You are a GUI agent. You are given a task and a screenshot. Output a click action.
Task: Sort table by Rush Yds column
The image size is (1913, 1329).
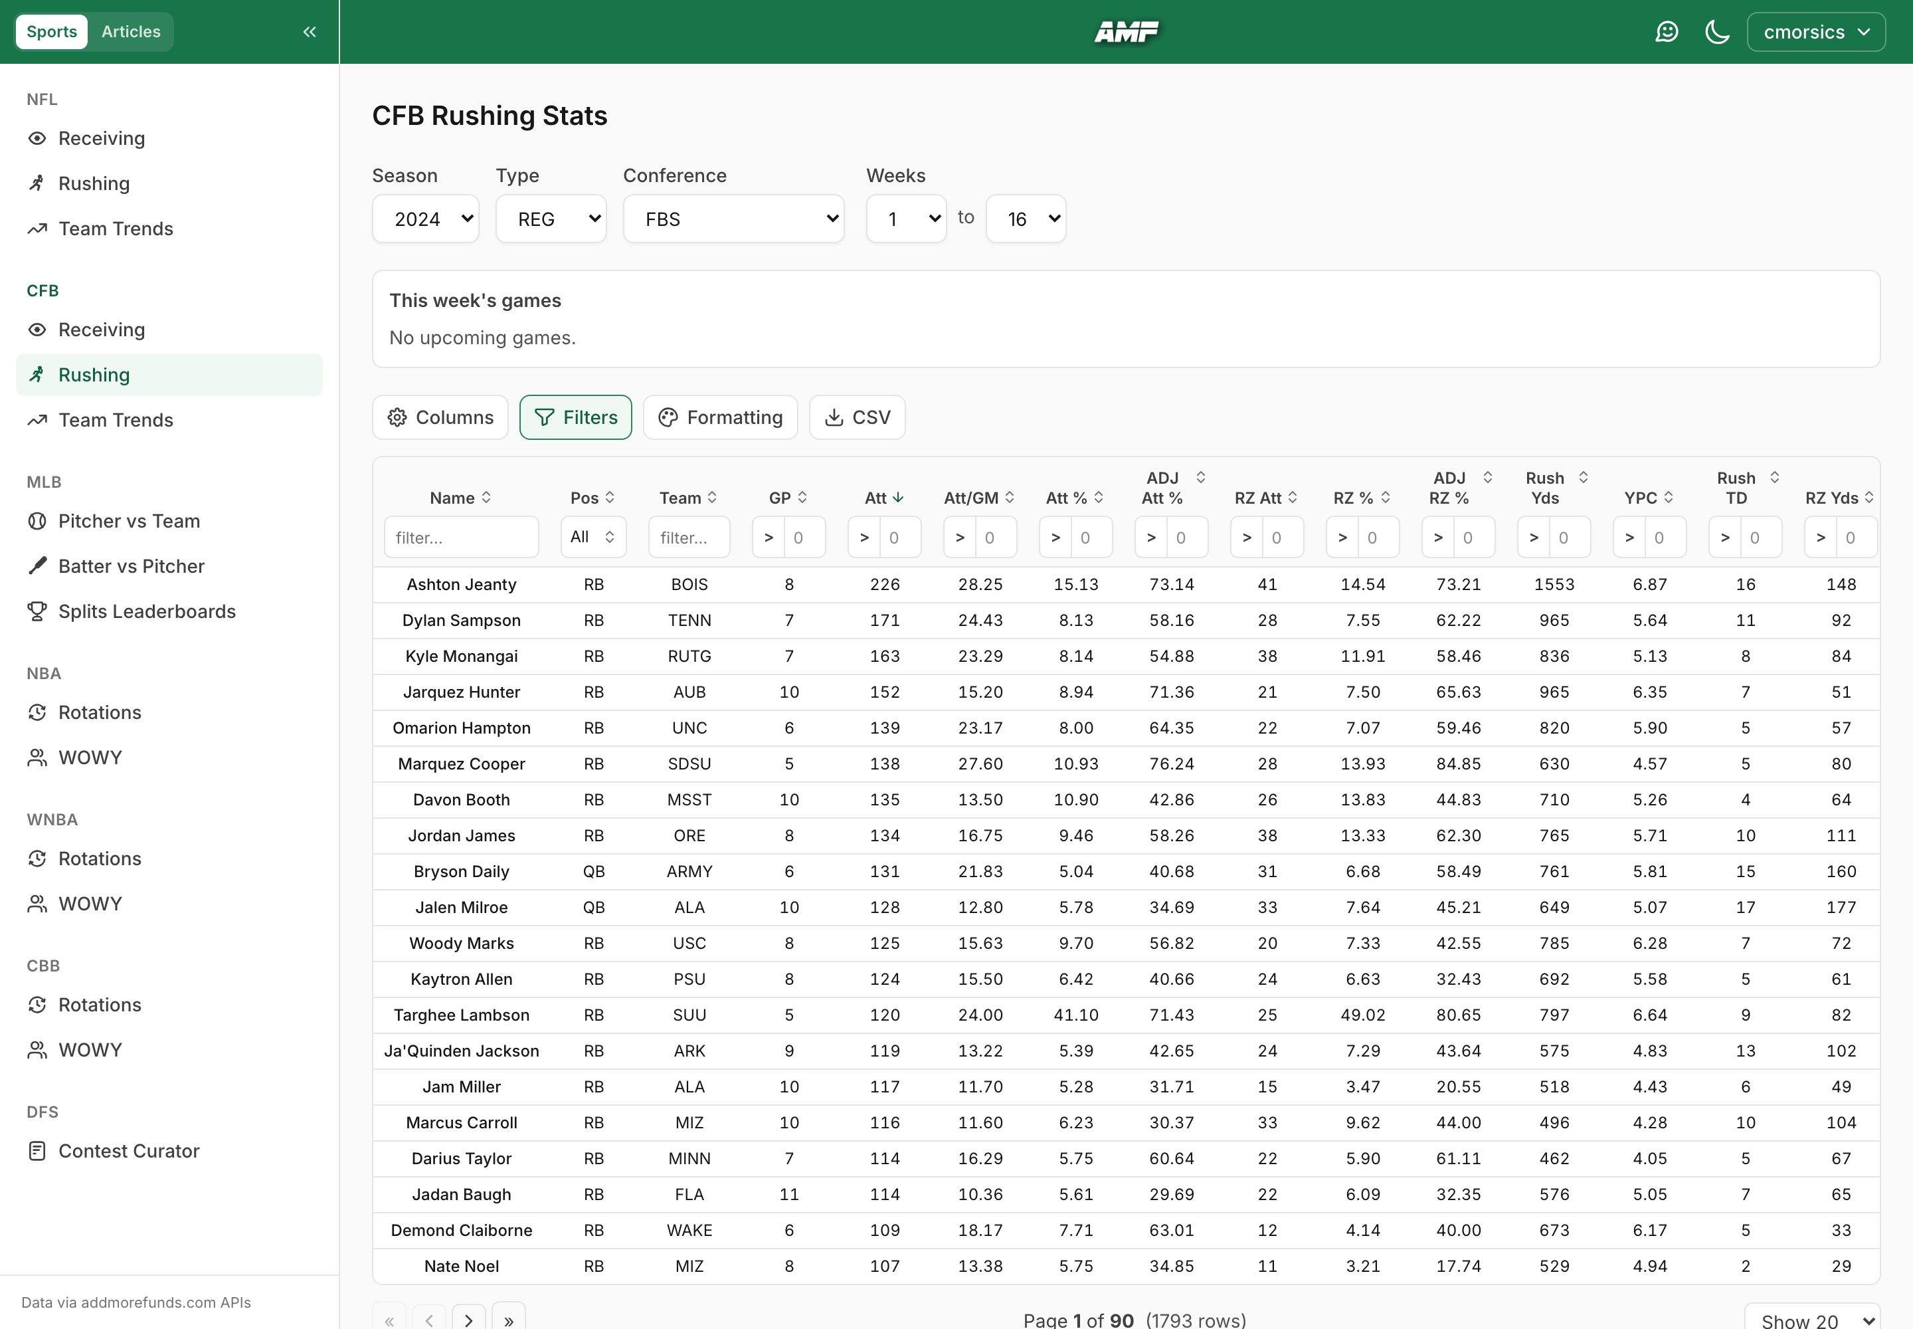[1554, 488]
